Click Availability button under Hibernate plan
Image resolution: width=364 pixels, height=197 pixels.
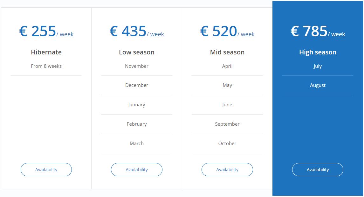pyautogui.click(x=46, y=170)
